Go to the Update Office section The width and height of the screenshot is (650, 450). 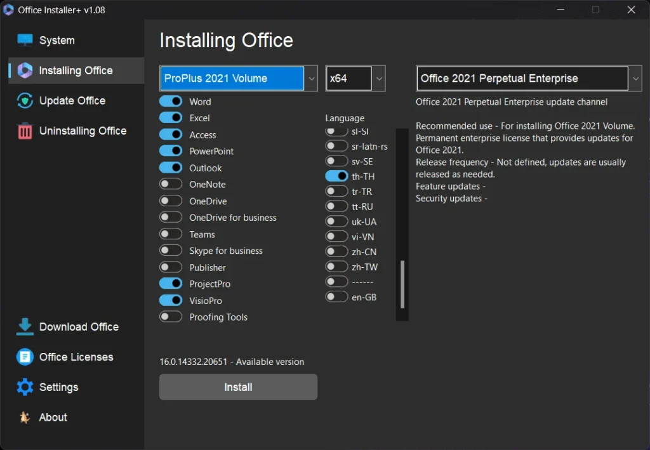(x=72, y=101)
